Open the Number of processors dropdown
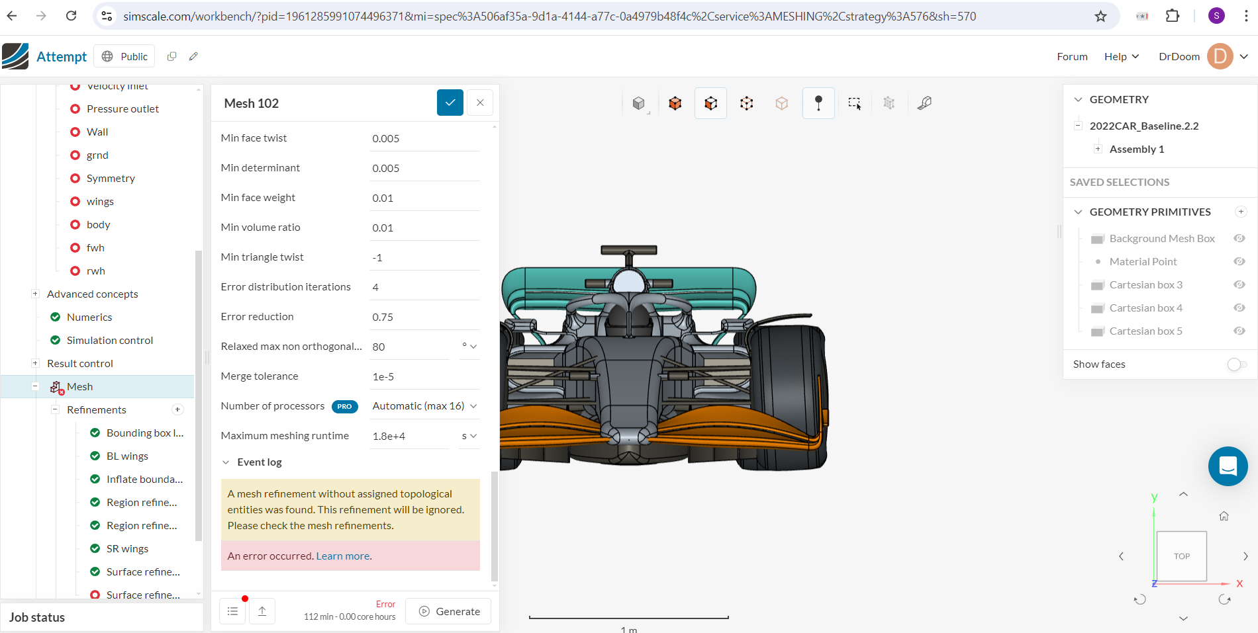The image size is (1258, 633). [424, 405]
